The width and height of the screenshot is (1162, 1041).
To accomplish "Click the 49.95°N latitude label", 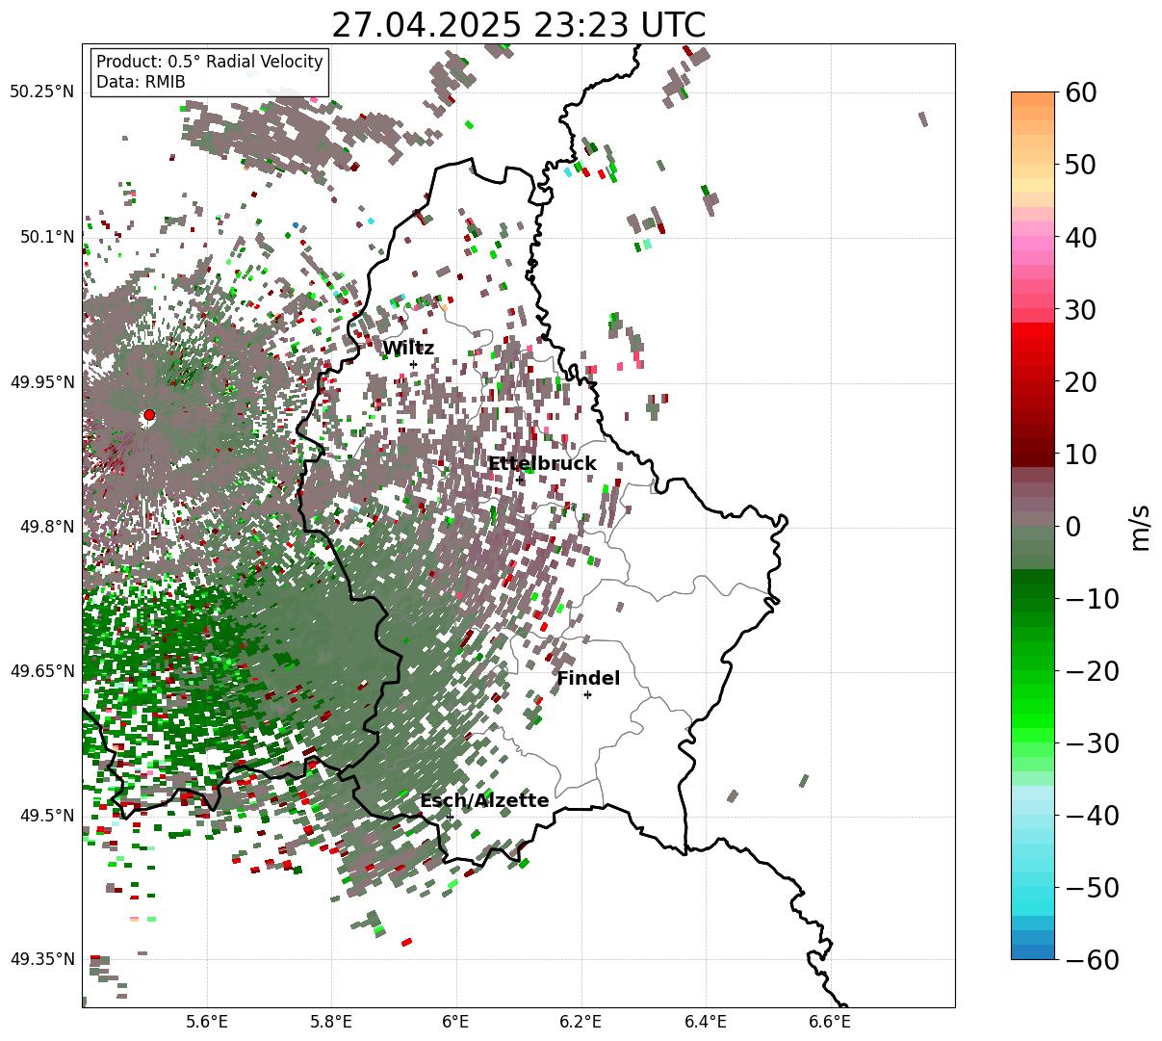I will [41, 381].
